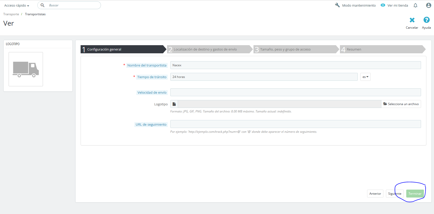Click the Nombre del transportista input field
The height and width of the screenshot is (214, 434).
295,65
